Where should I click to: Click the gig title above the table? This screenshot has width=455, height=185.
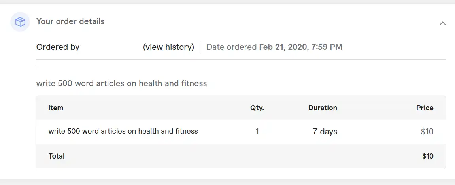point(122,83)
